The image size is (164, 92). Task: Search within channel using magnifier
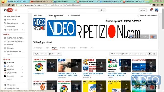point(92,48)
